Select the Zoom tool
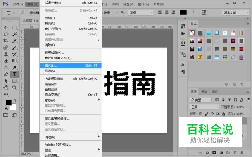This screenshot has width=252, height=157. (x=14, y=88)
